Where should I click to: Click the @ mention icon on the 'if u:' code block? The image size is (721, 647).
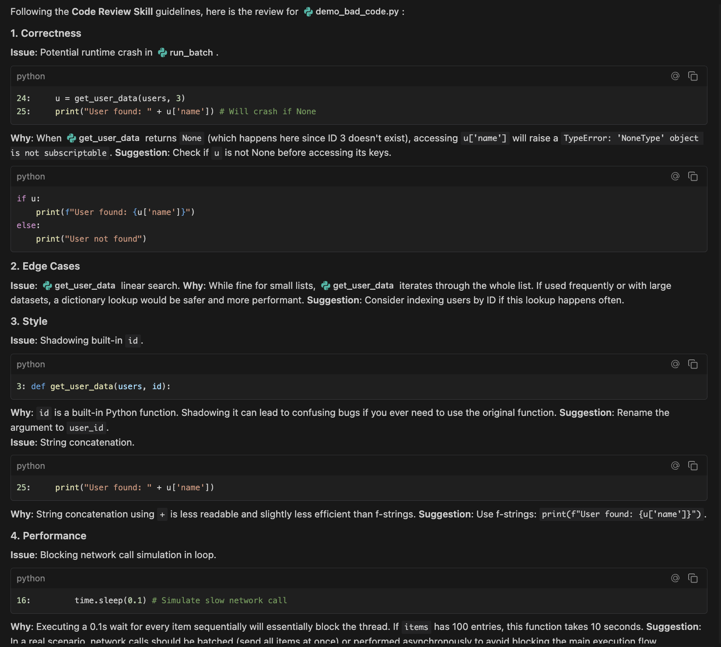coord(675,176)
